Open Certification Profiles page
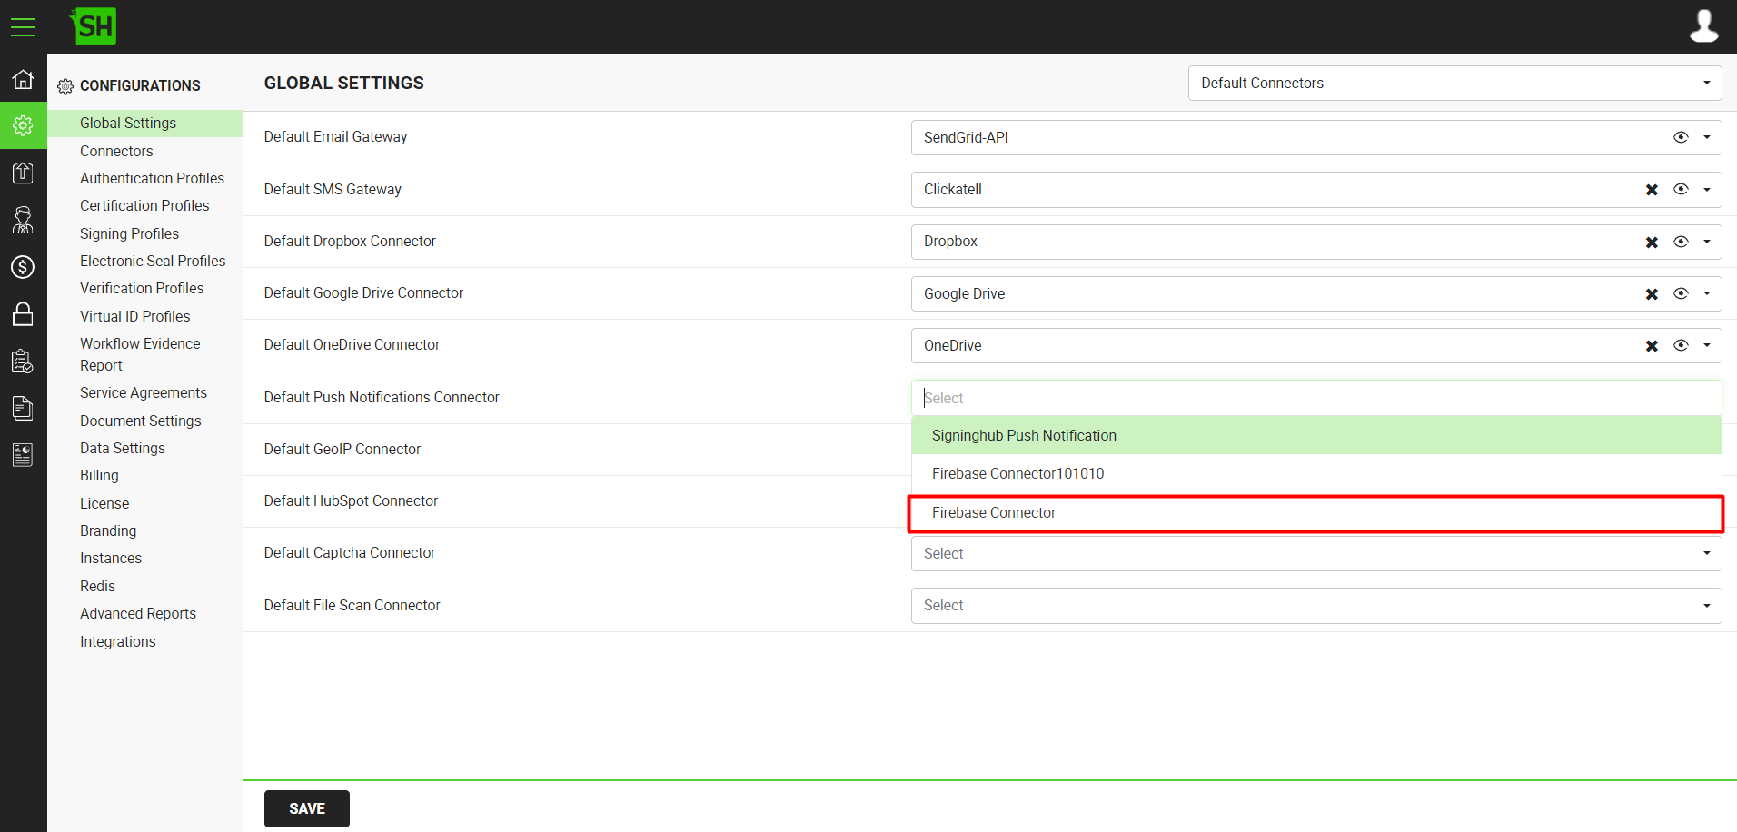This screenshot has height=832, width=1737. (x=144, y=205)
